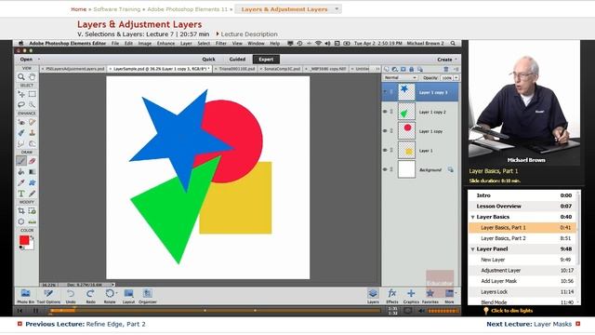
Task: Select the Brush tool
Action: coord(21,161)
